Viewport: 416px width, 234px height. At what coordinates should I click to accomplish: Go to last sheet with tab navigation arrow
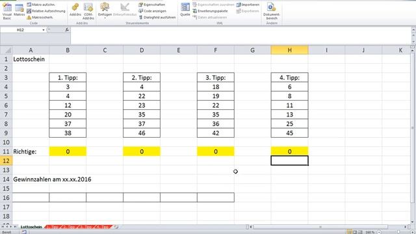point(15,227)
